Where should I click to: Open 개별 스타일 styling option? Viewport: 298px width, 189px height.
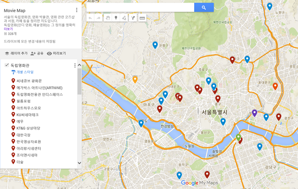[23, 72]
